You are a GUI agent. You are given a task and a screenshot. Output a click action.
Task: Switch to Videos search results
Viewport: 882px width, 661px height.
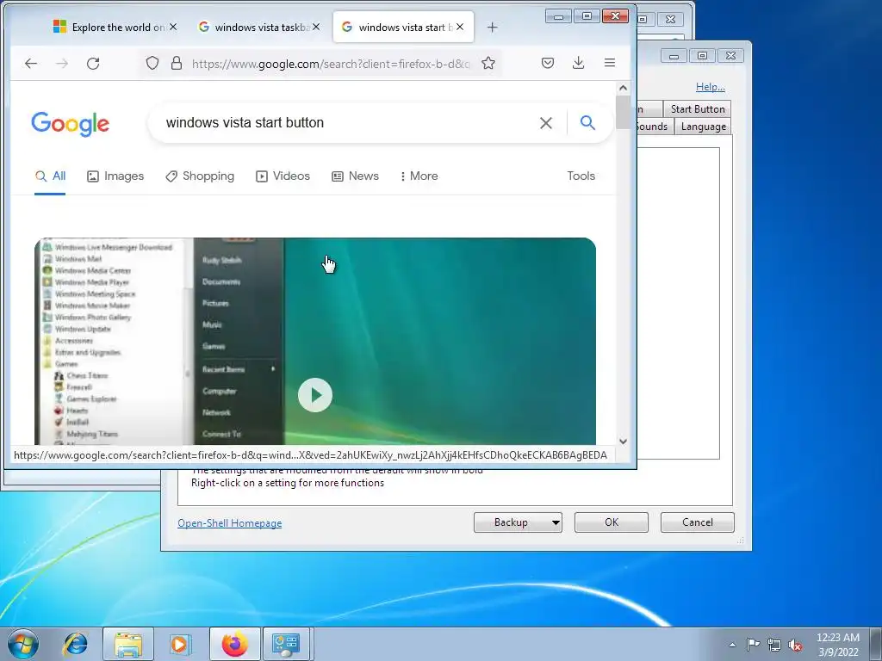click(283, 176)
